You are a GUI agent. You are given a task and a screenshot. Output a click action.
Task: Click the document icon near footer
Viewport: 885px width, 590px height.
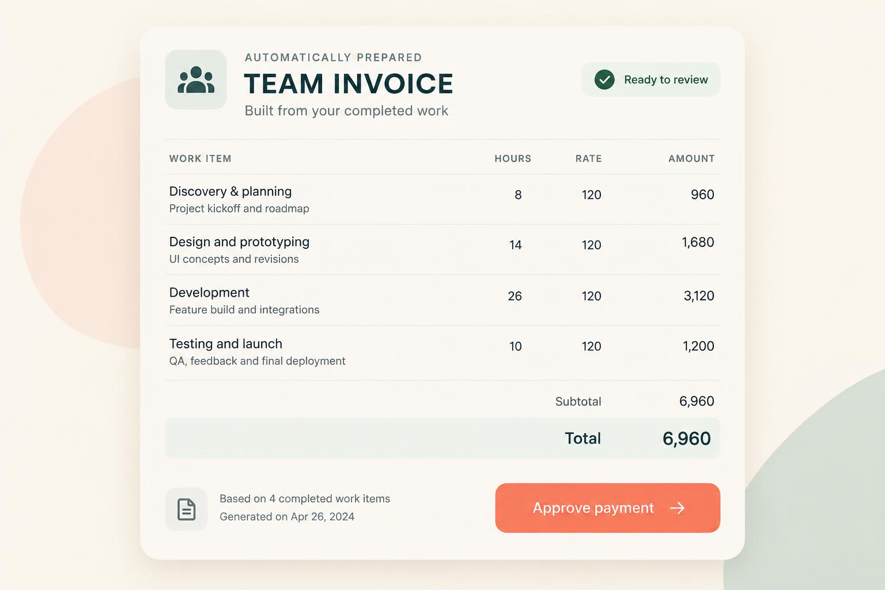point(186,509)
